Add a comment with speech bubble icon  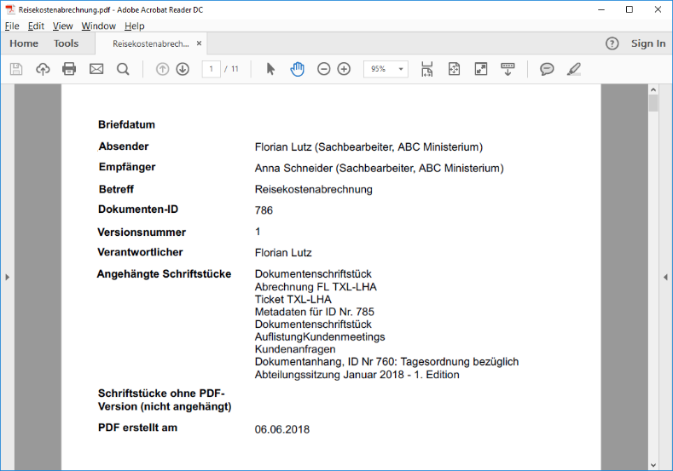coord(547,69)
